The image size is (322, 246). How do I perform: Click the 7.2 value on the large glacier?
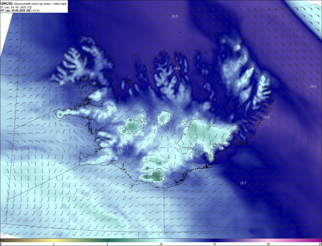point(192,127)
